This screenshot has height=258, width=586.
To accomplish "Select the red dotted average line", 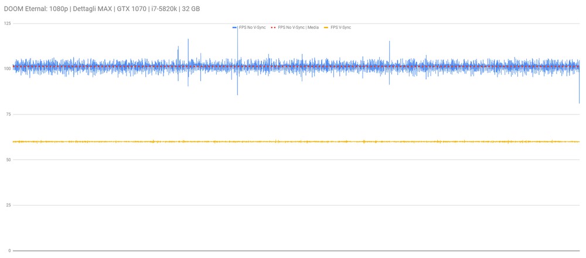I will click(296, 66).
